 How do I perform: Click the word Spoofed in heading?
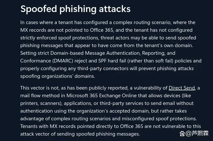[38, 9]
